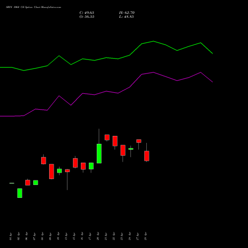Click the small green doji candle for 24 Apr
Screen dimensions: 248x248
pos(131,149)
